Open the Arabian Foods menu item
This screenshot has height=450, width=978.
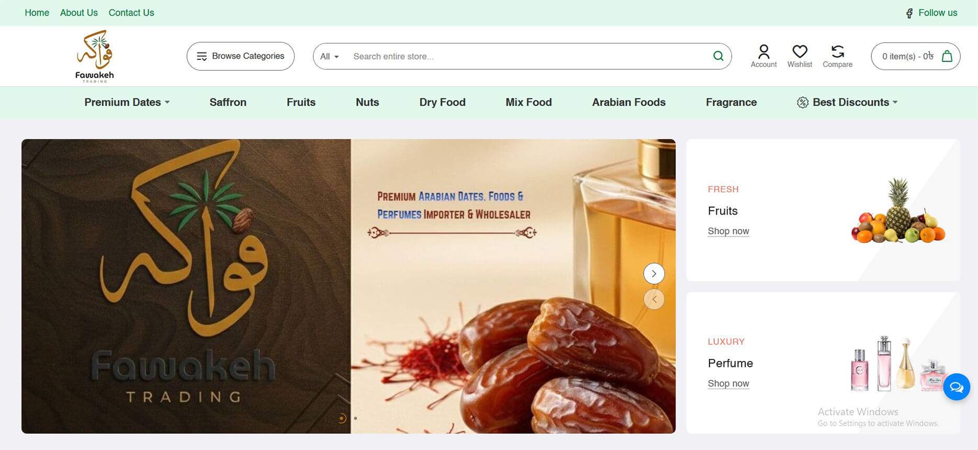(628, 102)
